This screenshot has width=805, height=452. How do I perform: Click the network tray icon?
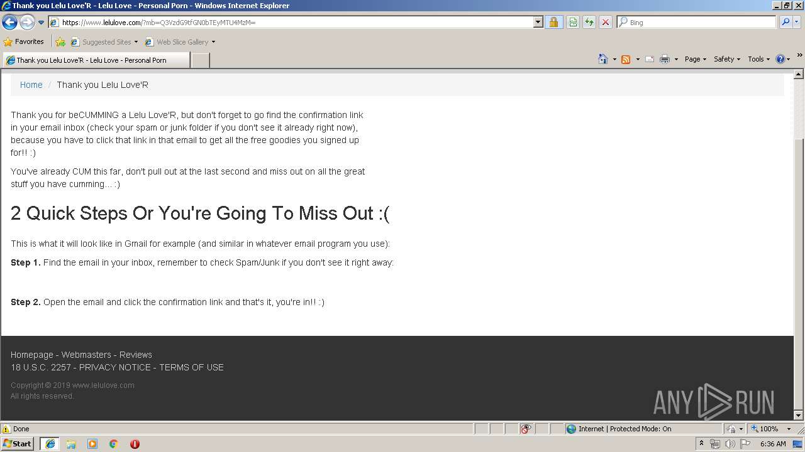[715, 444]
